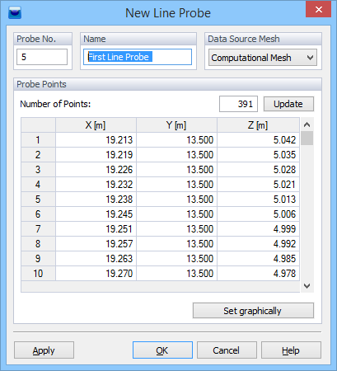Select row 5 header in points table
Viewport: 337px width, 371px height.
(38, 200)
